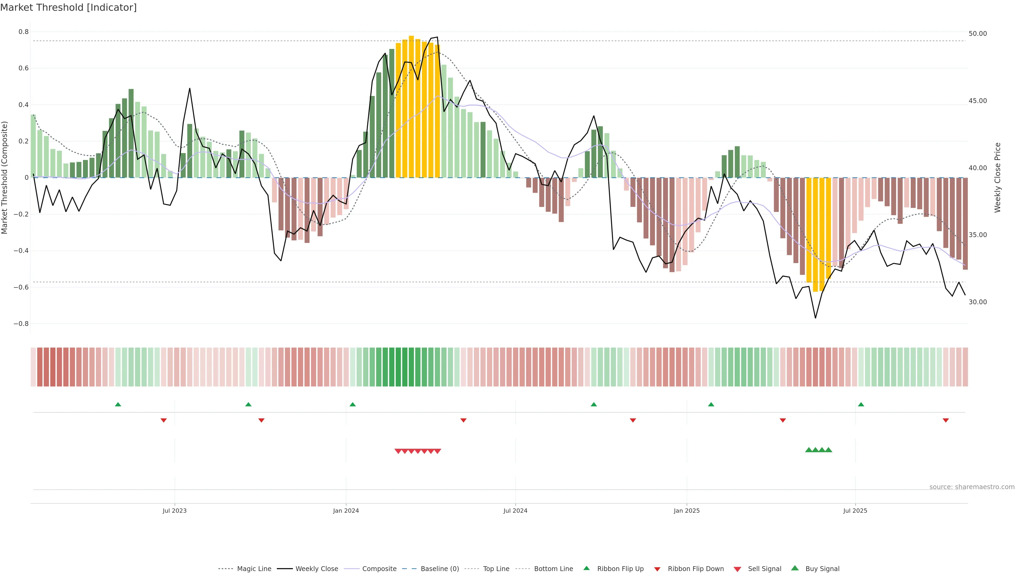Click the Sell Signal legend triangle

(x=737, y=569)
